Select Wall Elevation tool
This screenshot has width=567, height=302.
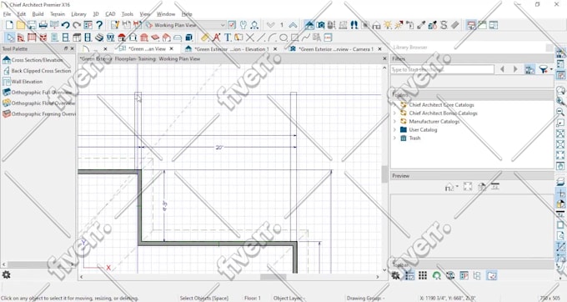click(23, 82)
